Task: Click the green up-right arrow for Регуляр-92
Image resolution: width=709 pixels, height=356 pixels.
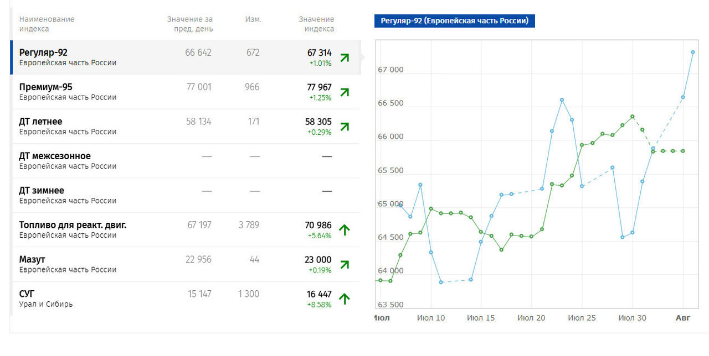Action: pyautogui.click(x=345, y=57)
